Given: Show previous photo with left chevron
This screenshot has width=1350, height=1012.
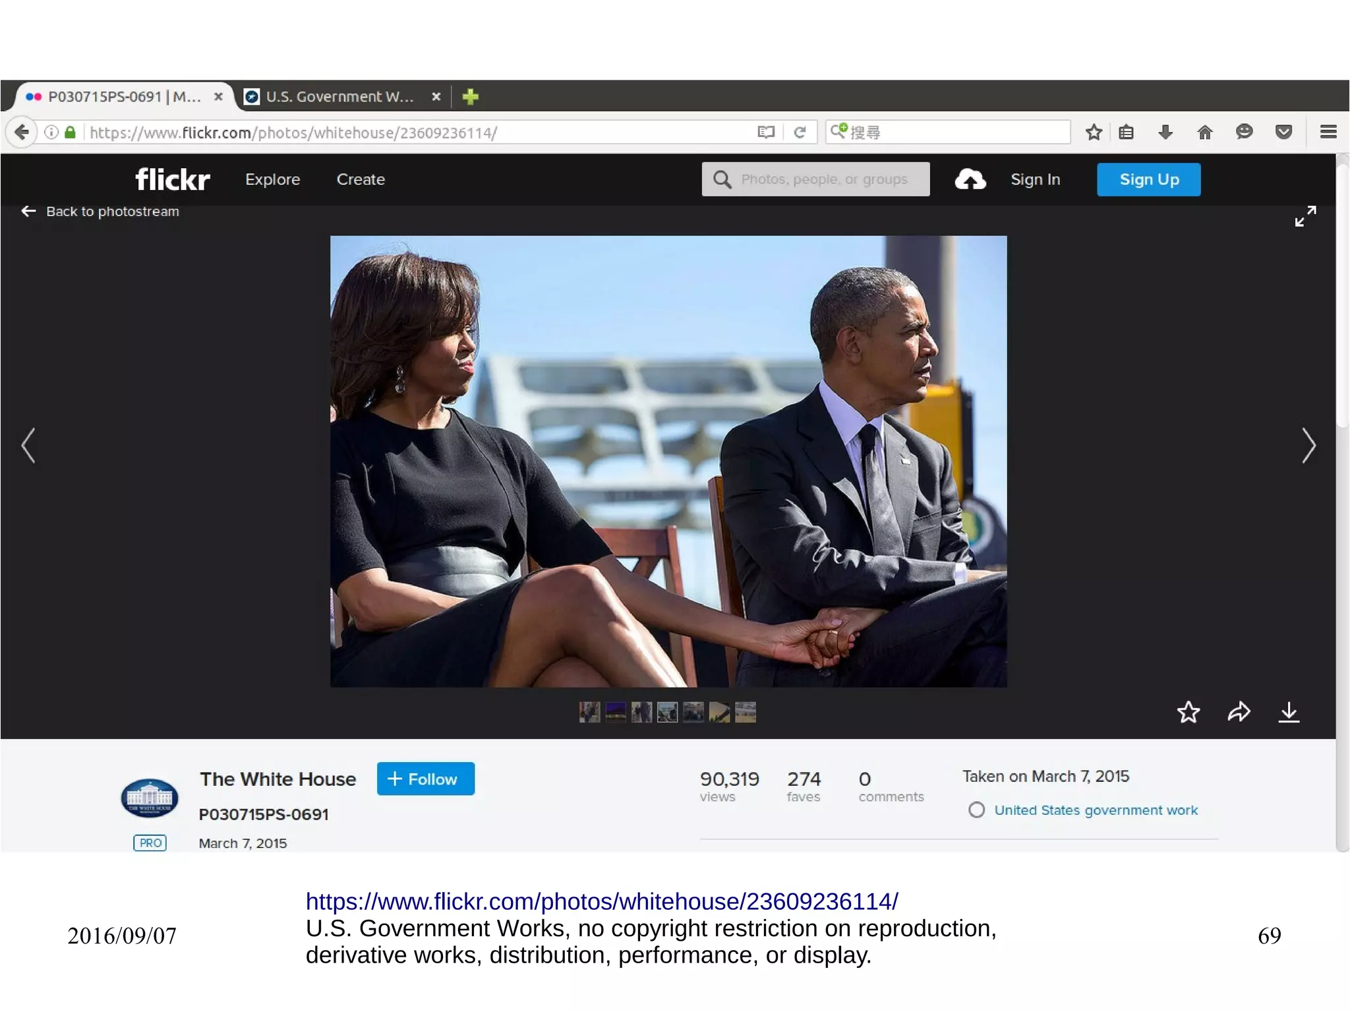Looking at the screenshot, I should pos(28,446).
